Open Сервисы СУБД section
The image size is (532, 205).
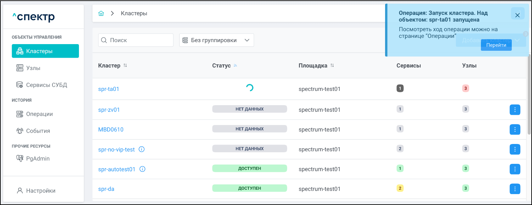46,85
